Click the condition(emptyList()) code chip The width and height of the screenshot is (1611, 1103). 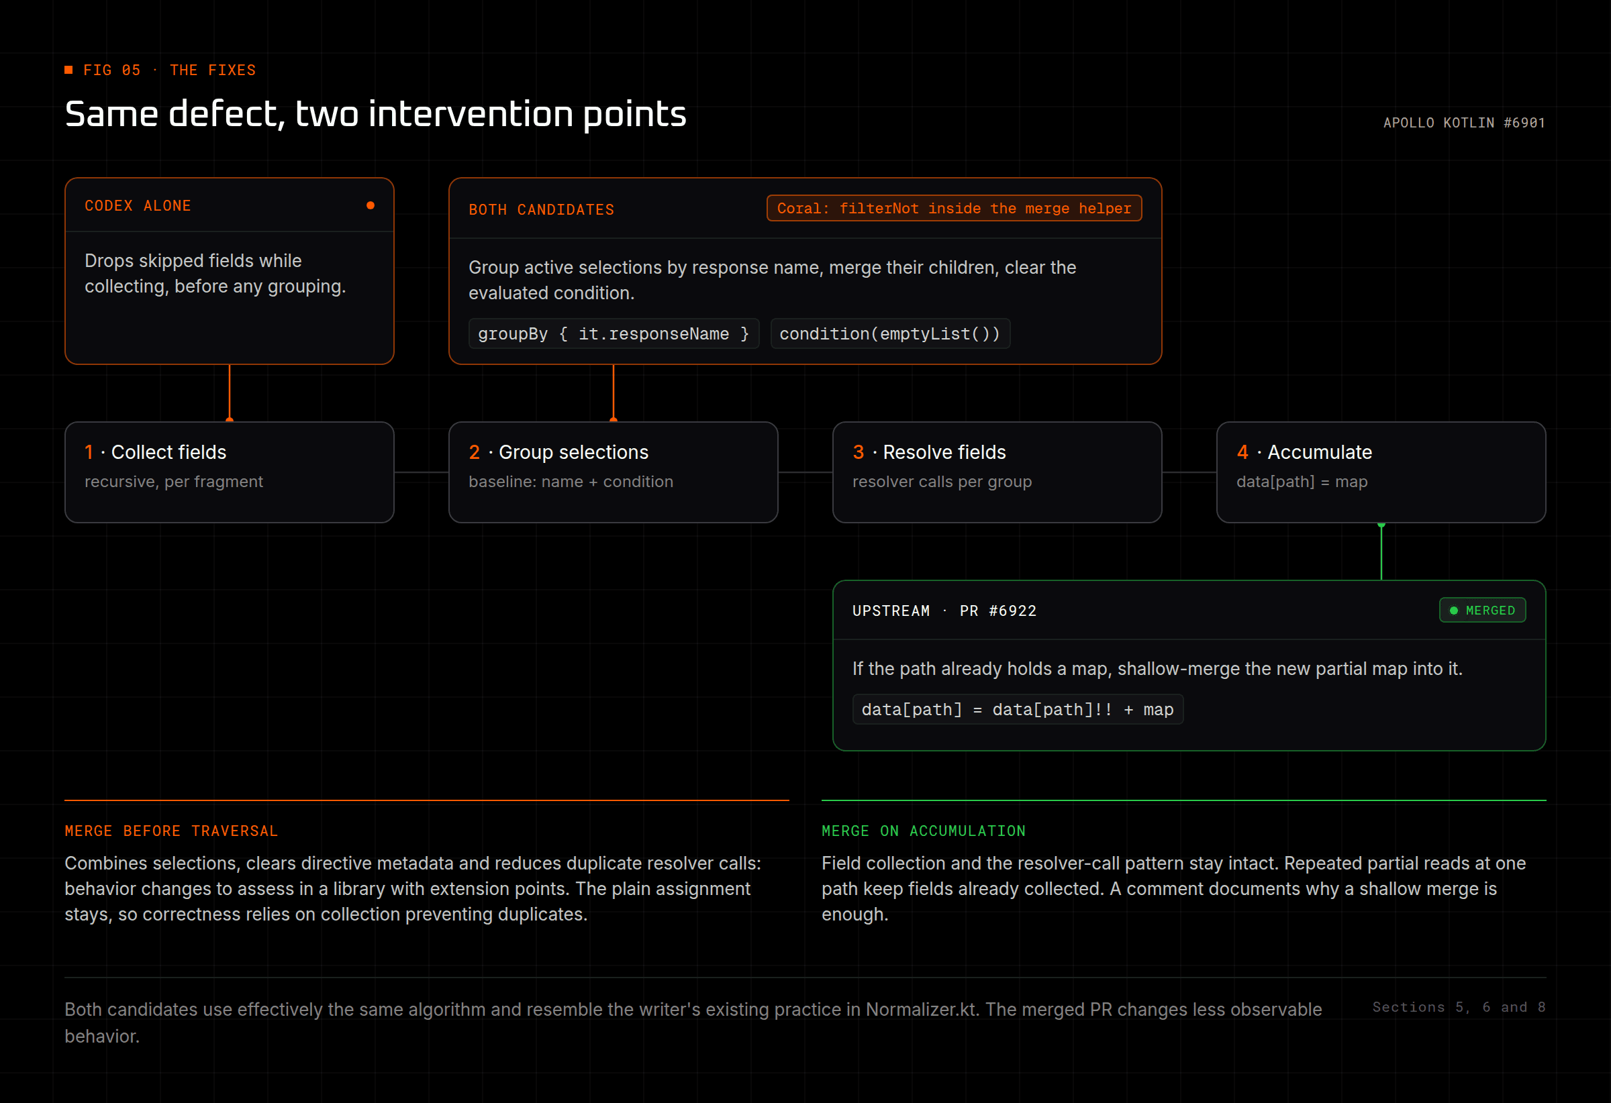tap(890, 333)
